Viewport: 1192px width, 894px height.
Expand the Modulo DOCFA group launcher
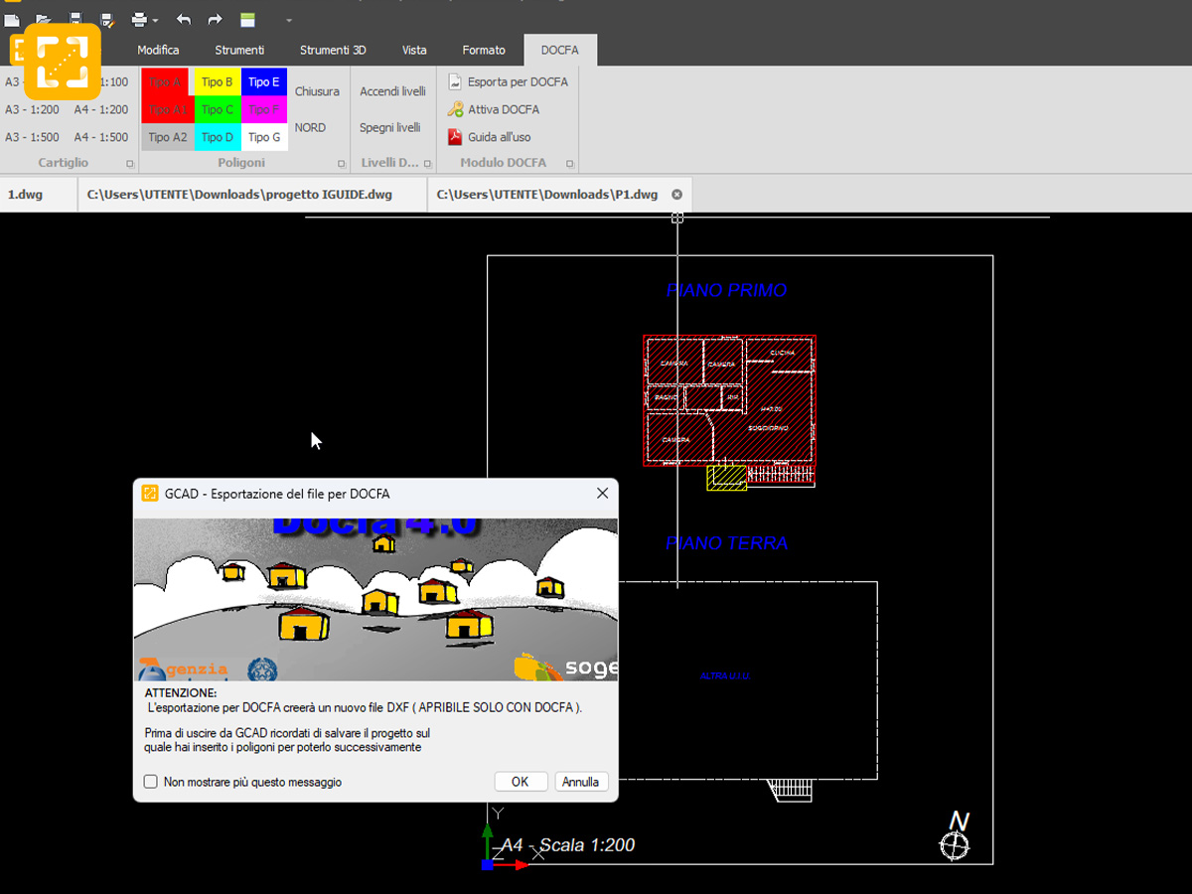coord(569,163)
